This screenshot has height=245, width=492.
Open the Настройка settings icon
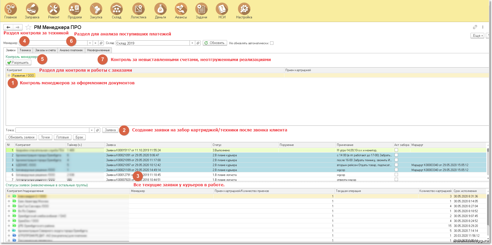[x=244, y=9]
